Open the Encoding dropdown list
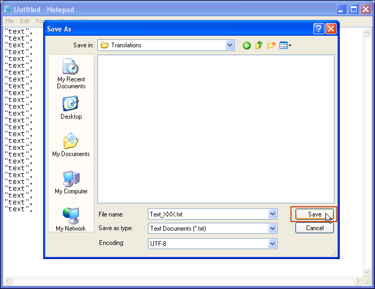375x289 pixels. coord(272,243)
